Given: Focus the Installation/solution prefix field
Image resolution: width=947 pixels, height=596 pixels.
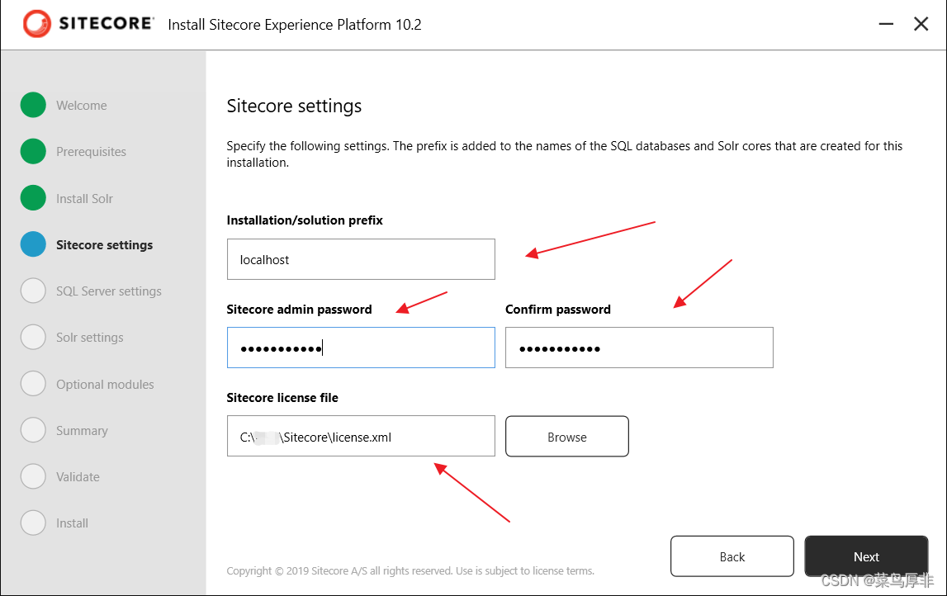Looking at the screenshot, I should click(361, 259).
